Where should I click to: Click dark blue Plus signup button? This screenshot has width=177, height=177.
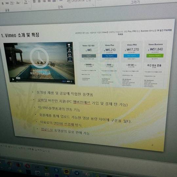click(x=109, y=56)
